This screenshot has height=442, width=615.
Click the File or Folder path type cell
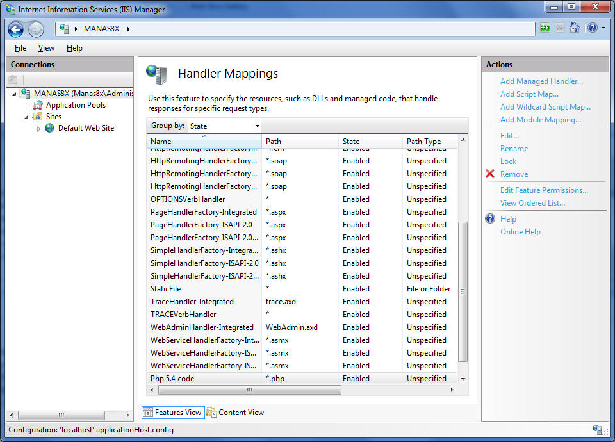[x=429, y=289]
